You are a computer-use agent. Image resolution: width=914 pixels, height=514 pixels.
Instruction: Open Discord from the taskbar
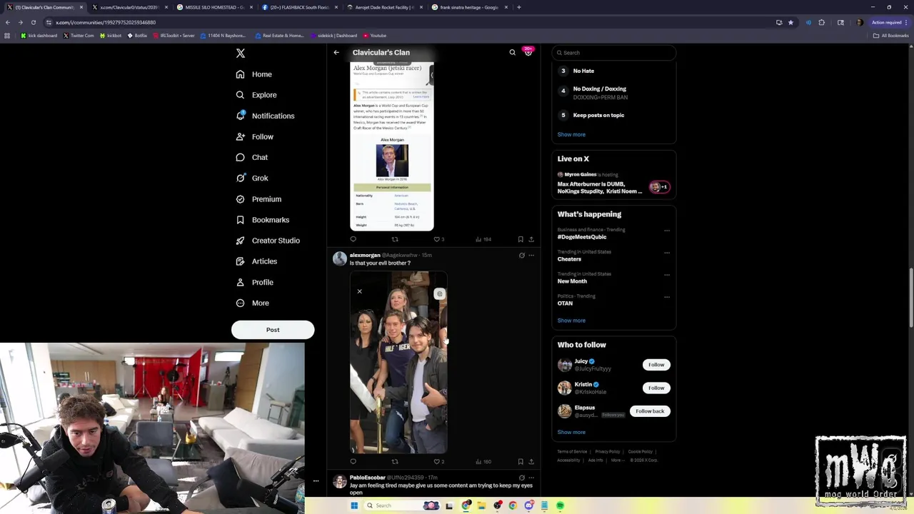click(529, 505)
